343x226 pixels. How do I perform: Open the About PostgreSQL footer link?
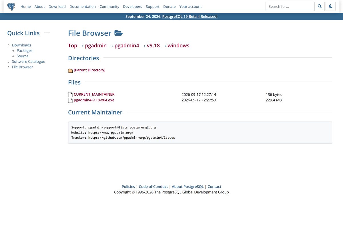pyautogui.click(x=188, y=187)
